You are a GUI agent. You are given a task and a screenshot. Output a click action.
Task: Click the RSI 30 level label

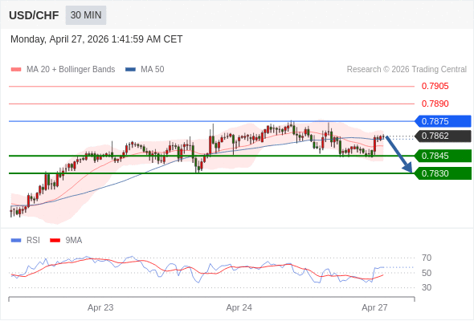coord(427,287)
